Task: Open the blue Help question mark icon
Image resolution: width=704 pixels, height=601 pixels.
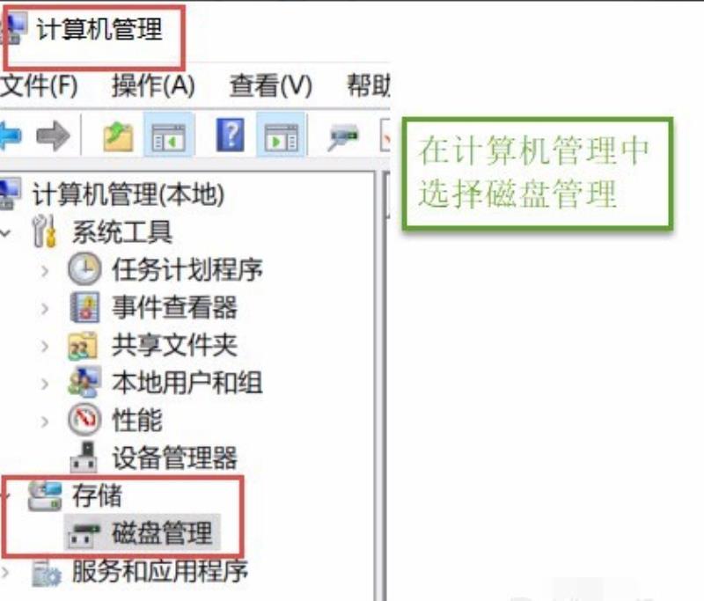Action: point(230,136)
